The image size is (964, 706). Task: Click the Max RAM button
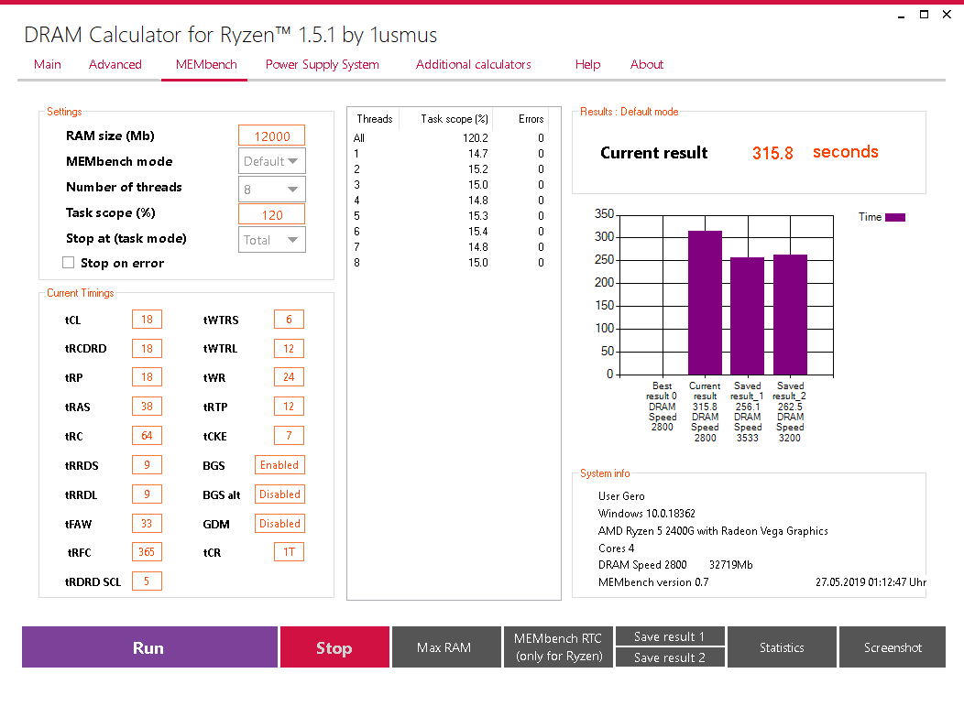click(446, 647)
